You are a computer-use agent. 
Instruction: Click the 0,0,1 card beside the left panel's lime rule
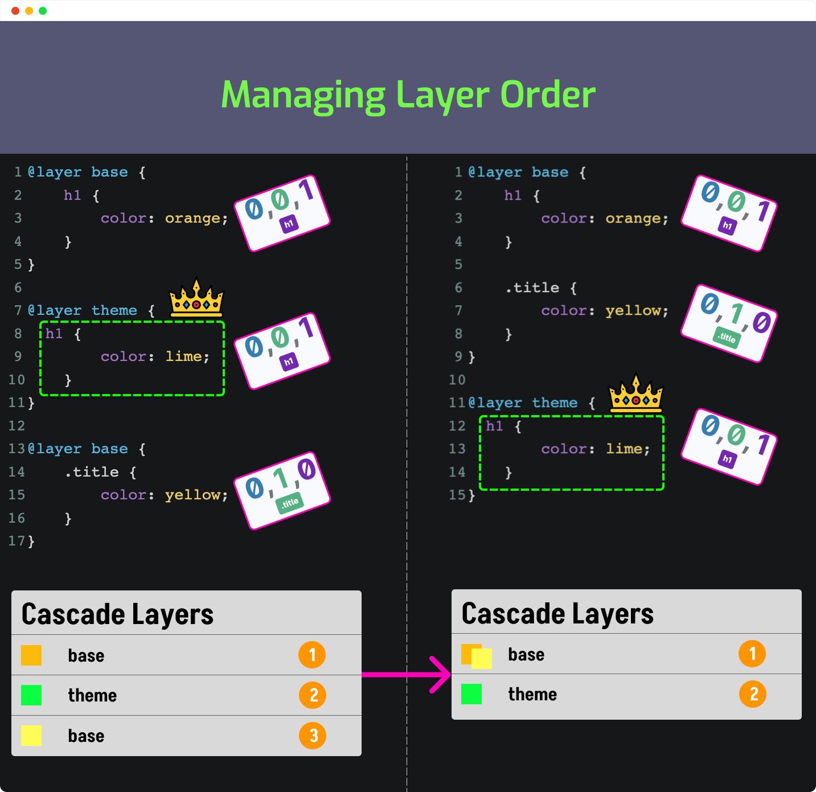click(282, 351)
